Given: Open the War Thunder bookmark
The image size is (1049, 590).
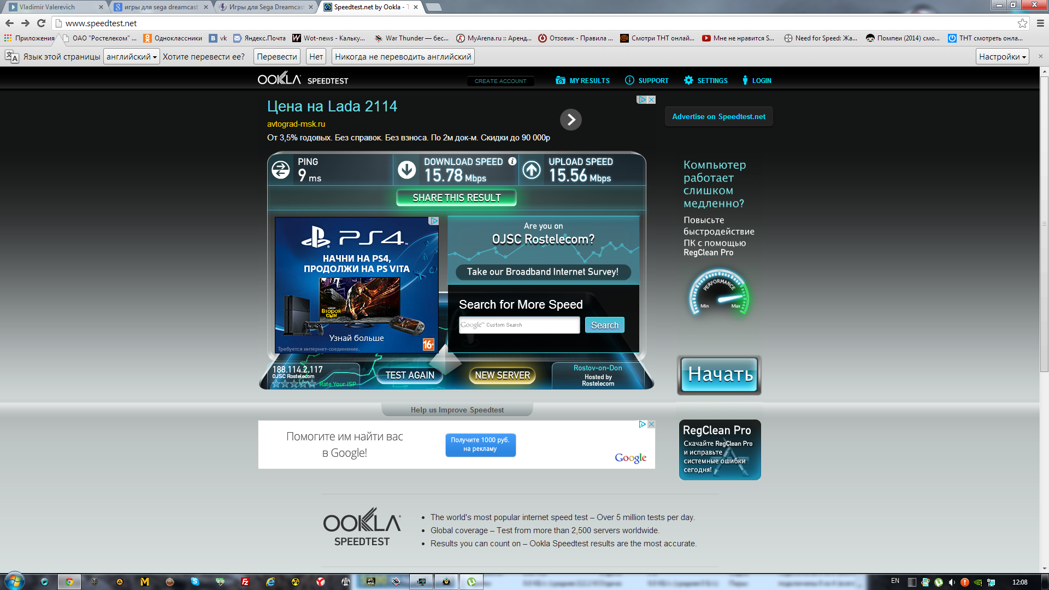Looking at the screenshot, I should (x=411, y=38).
